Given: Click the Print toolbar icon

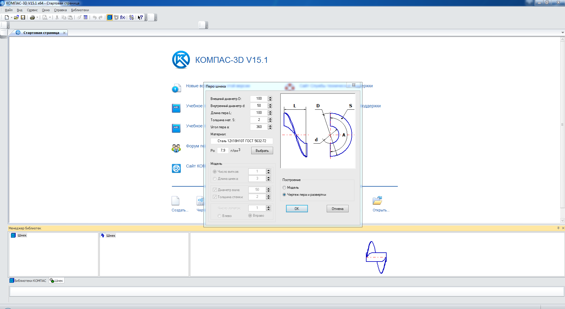Looking at the screenshot, I should coord(32,17).
